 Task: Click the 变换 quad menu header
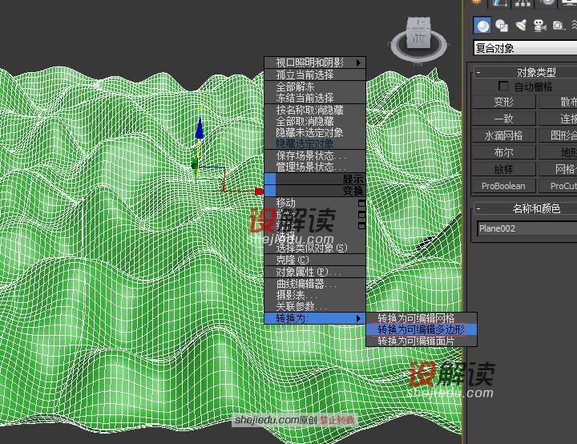315,191
